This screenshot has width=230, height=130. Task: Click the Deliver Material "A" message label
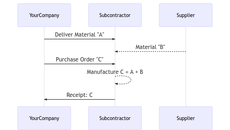[80, 34]
